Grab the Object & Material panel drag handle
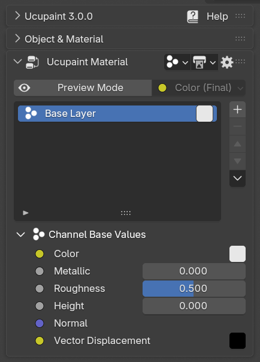The width and height of the screenshot is (260, 362). coord(240,38)
